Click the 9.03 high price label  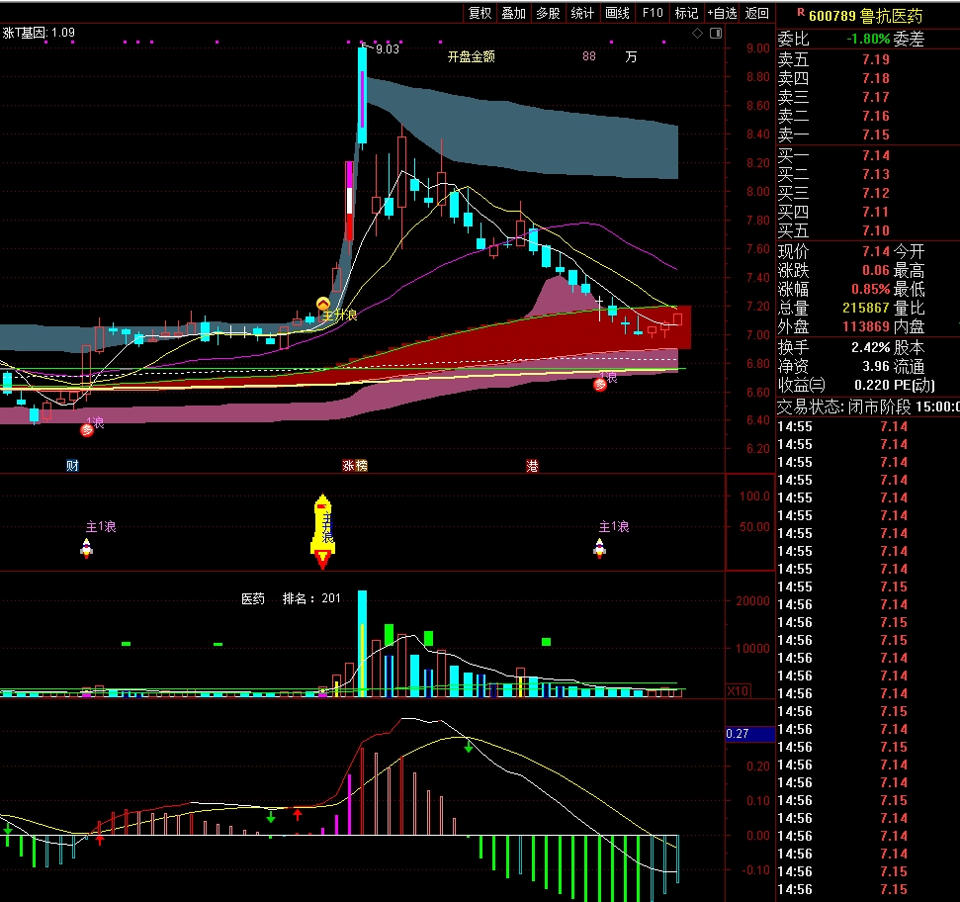(x=387, y=49)
